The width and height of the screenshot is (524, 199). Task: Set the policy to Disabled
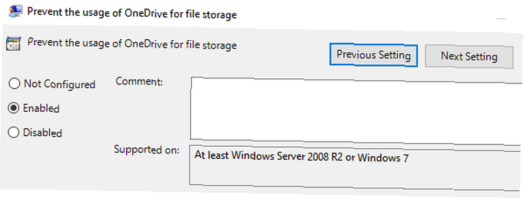pyautogui.click(x=14, y=132)
